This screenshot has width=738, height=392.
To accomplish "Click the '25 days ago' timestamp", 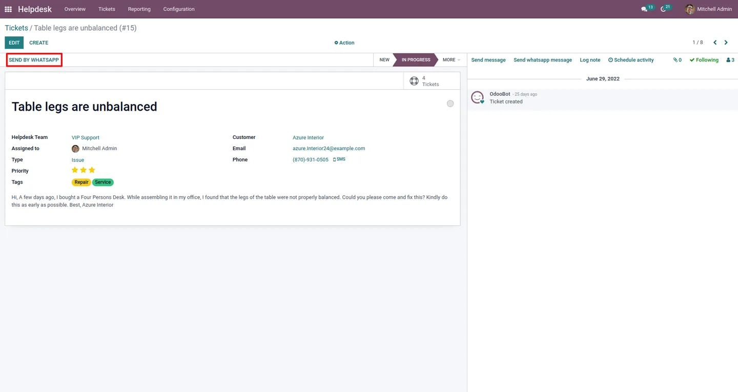I will [525, 94].
